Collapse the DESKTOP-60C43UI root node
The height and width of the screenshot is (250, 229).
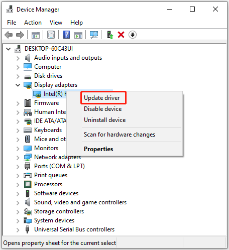(8, 49)
